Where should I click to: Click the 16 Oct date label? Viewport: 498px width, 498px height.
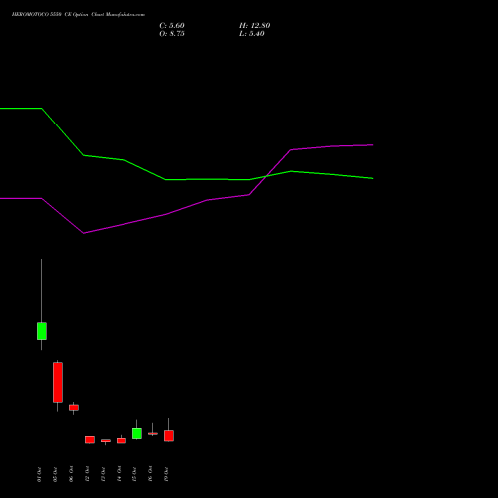click(x=150, y=474)
